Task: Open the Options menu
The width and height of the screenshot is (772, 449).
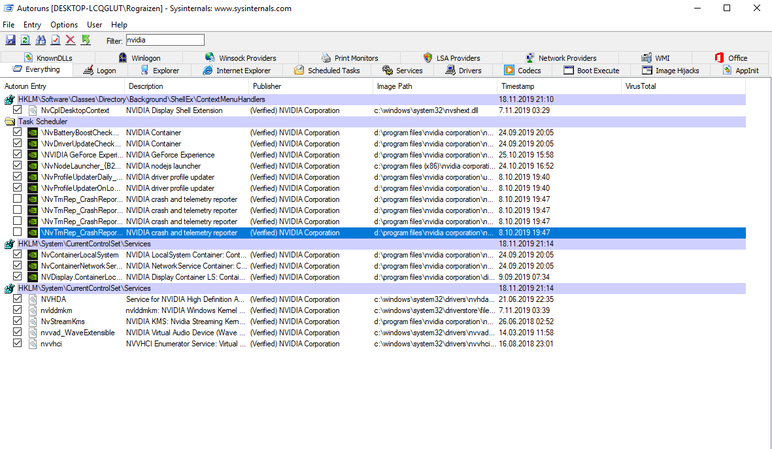Action: (64, 25)
